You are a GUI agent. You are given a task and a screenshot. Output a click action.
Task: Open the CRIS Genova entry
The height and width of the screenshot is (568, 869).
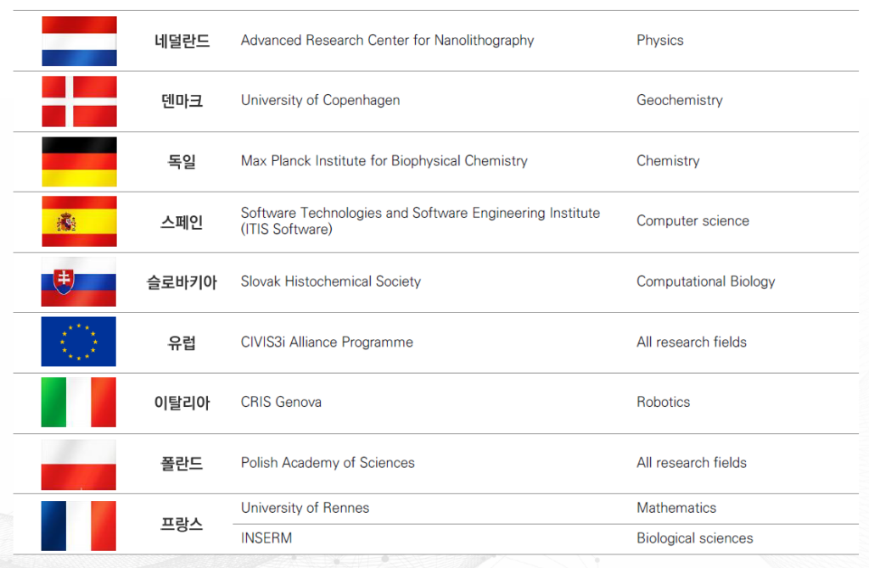click(x=281, y=402)
